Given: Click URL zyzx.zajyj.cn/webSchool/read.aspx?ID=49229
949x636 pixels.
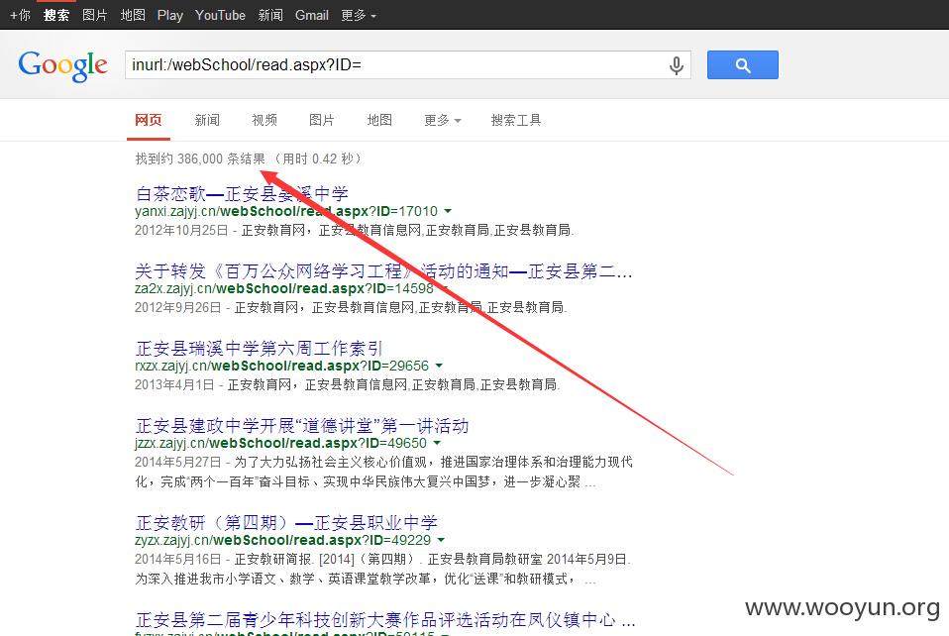Looking at the screenshot, I should [282, 540].
